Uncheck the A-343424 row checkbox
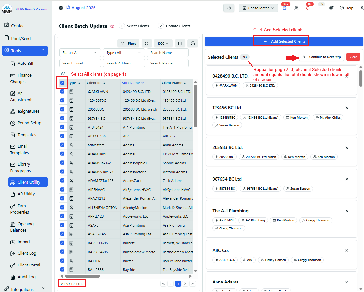Viewport: 364px width, 292px height. tap(62, 127)
